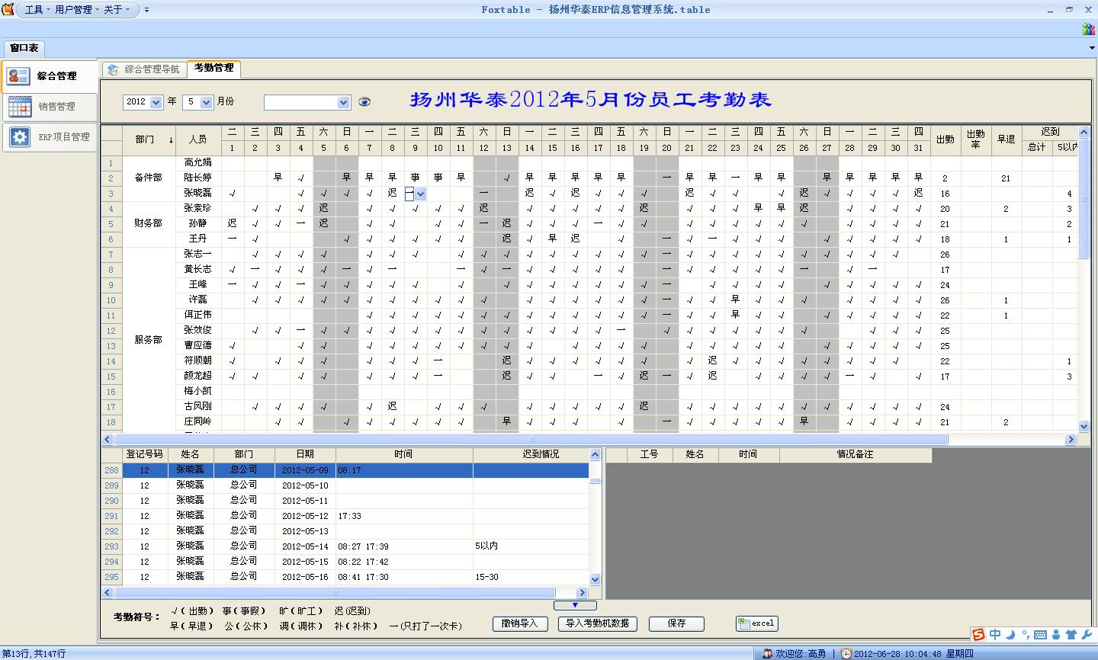
Task: Click employee name 陆长婷
Action: tap(197, 178)
